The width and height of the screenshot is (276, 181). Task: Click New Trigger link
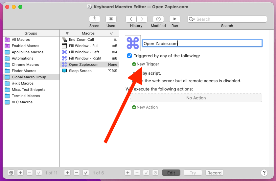point(148,64)
